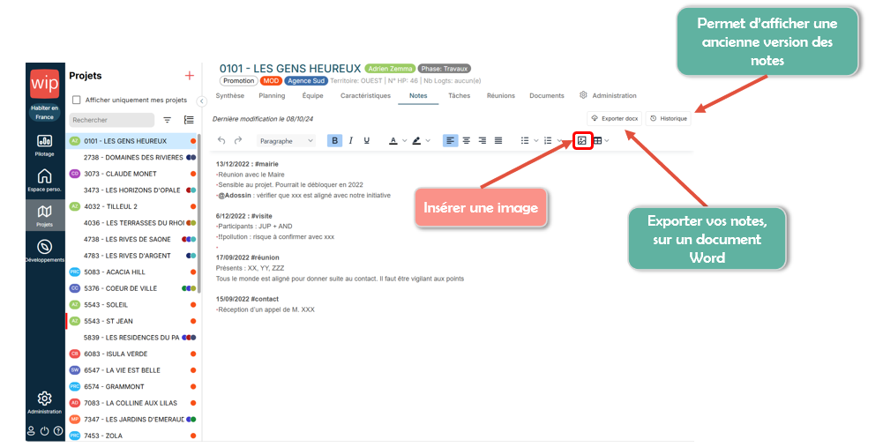This screenshot has height=447, width=883.
Task: Open Espace perso. in the sidebar
Action: tap(44, 180)
